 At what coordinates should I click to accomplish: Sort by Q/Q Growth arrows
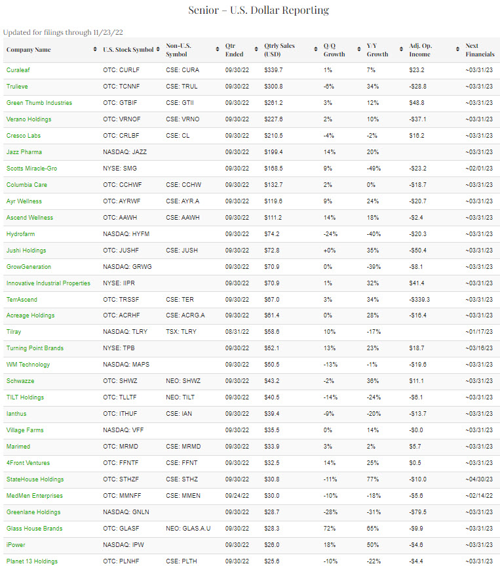coord(360,50)
